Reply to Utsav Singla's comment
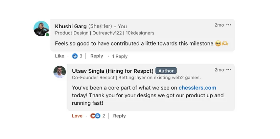 (x=119, y=116)
